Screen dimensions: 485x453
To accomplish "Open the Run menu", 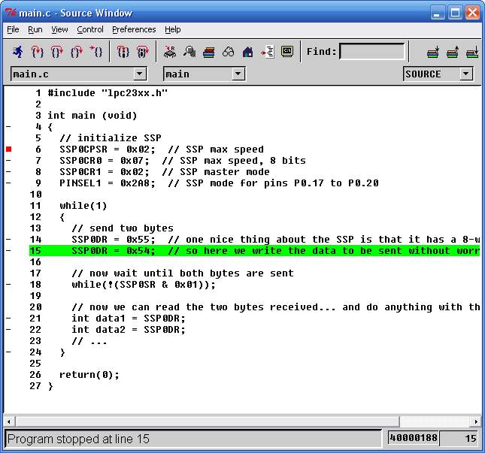I will (x=35, y=29).
